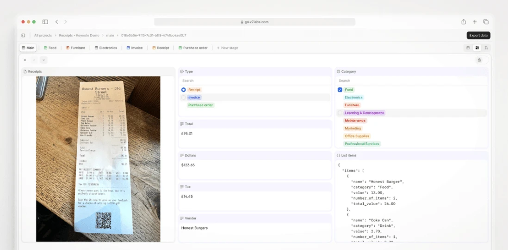Focus the Type search field
The image size is (508, 250).
(255, 80)
